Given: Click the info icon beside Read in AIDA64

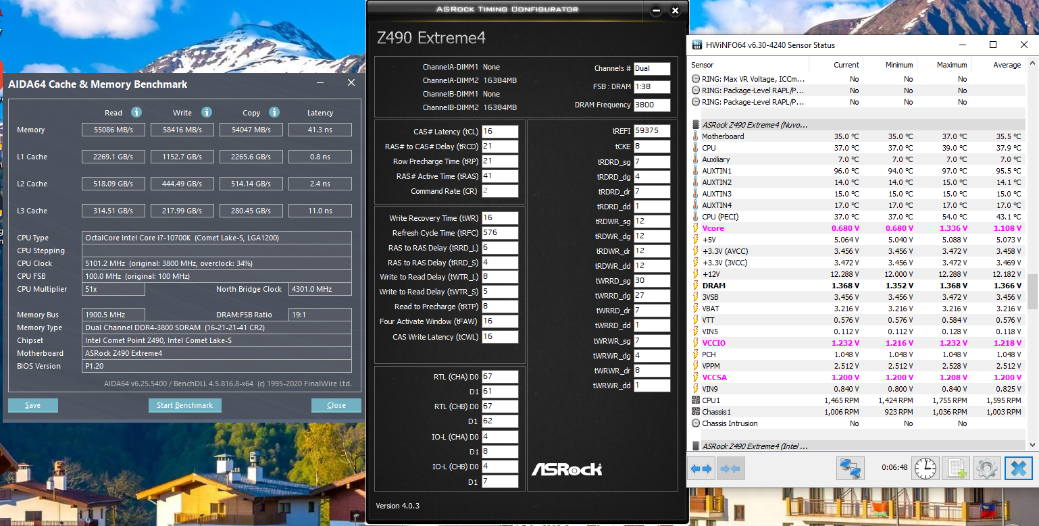Looking at the screenshot, I should [x=136, y=112].
